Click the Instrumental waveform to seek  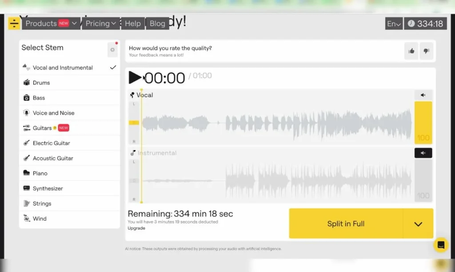[x=277, y=181]
